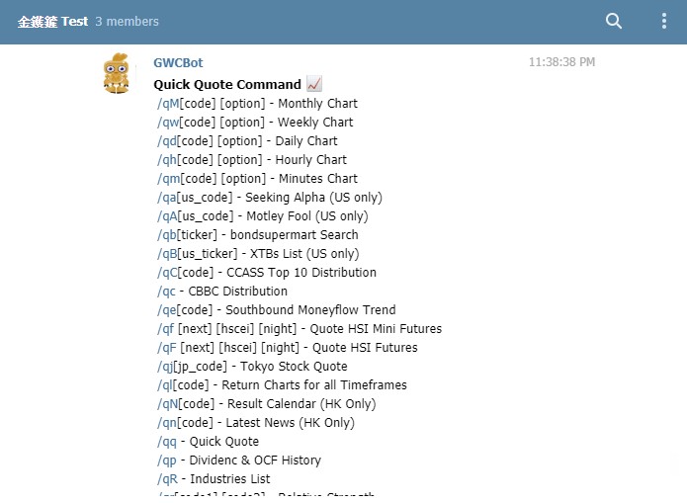Tap the /qA Motley Fool command

167,216
